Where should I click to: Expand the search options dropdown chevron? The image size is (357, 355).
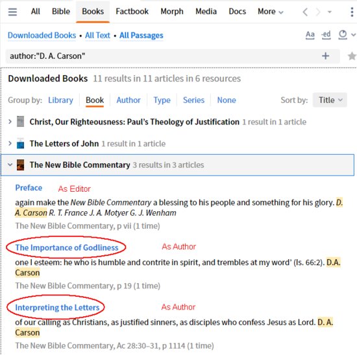coord(353,35)
